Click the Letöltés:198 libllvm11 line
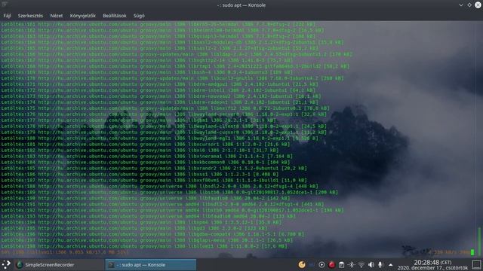The height and width of the screenshot is (271, 483). click(x=144, y=246)
